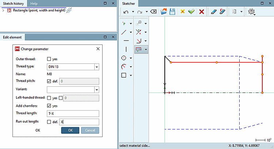Image resolution: width=274 pixels, height=149 pixels.
Task: Enable the Outer thread checkbox
Action: [x=49, y=59]
